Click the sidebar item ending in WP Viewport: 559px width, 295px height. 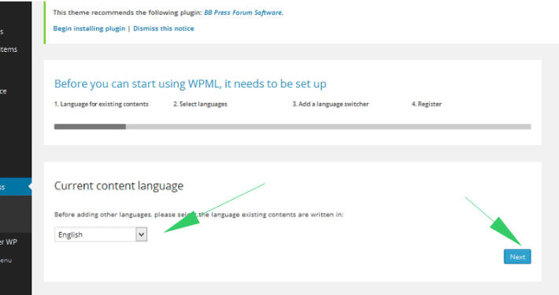[9, 242]
